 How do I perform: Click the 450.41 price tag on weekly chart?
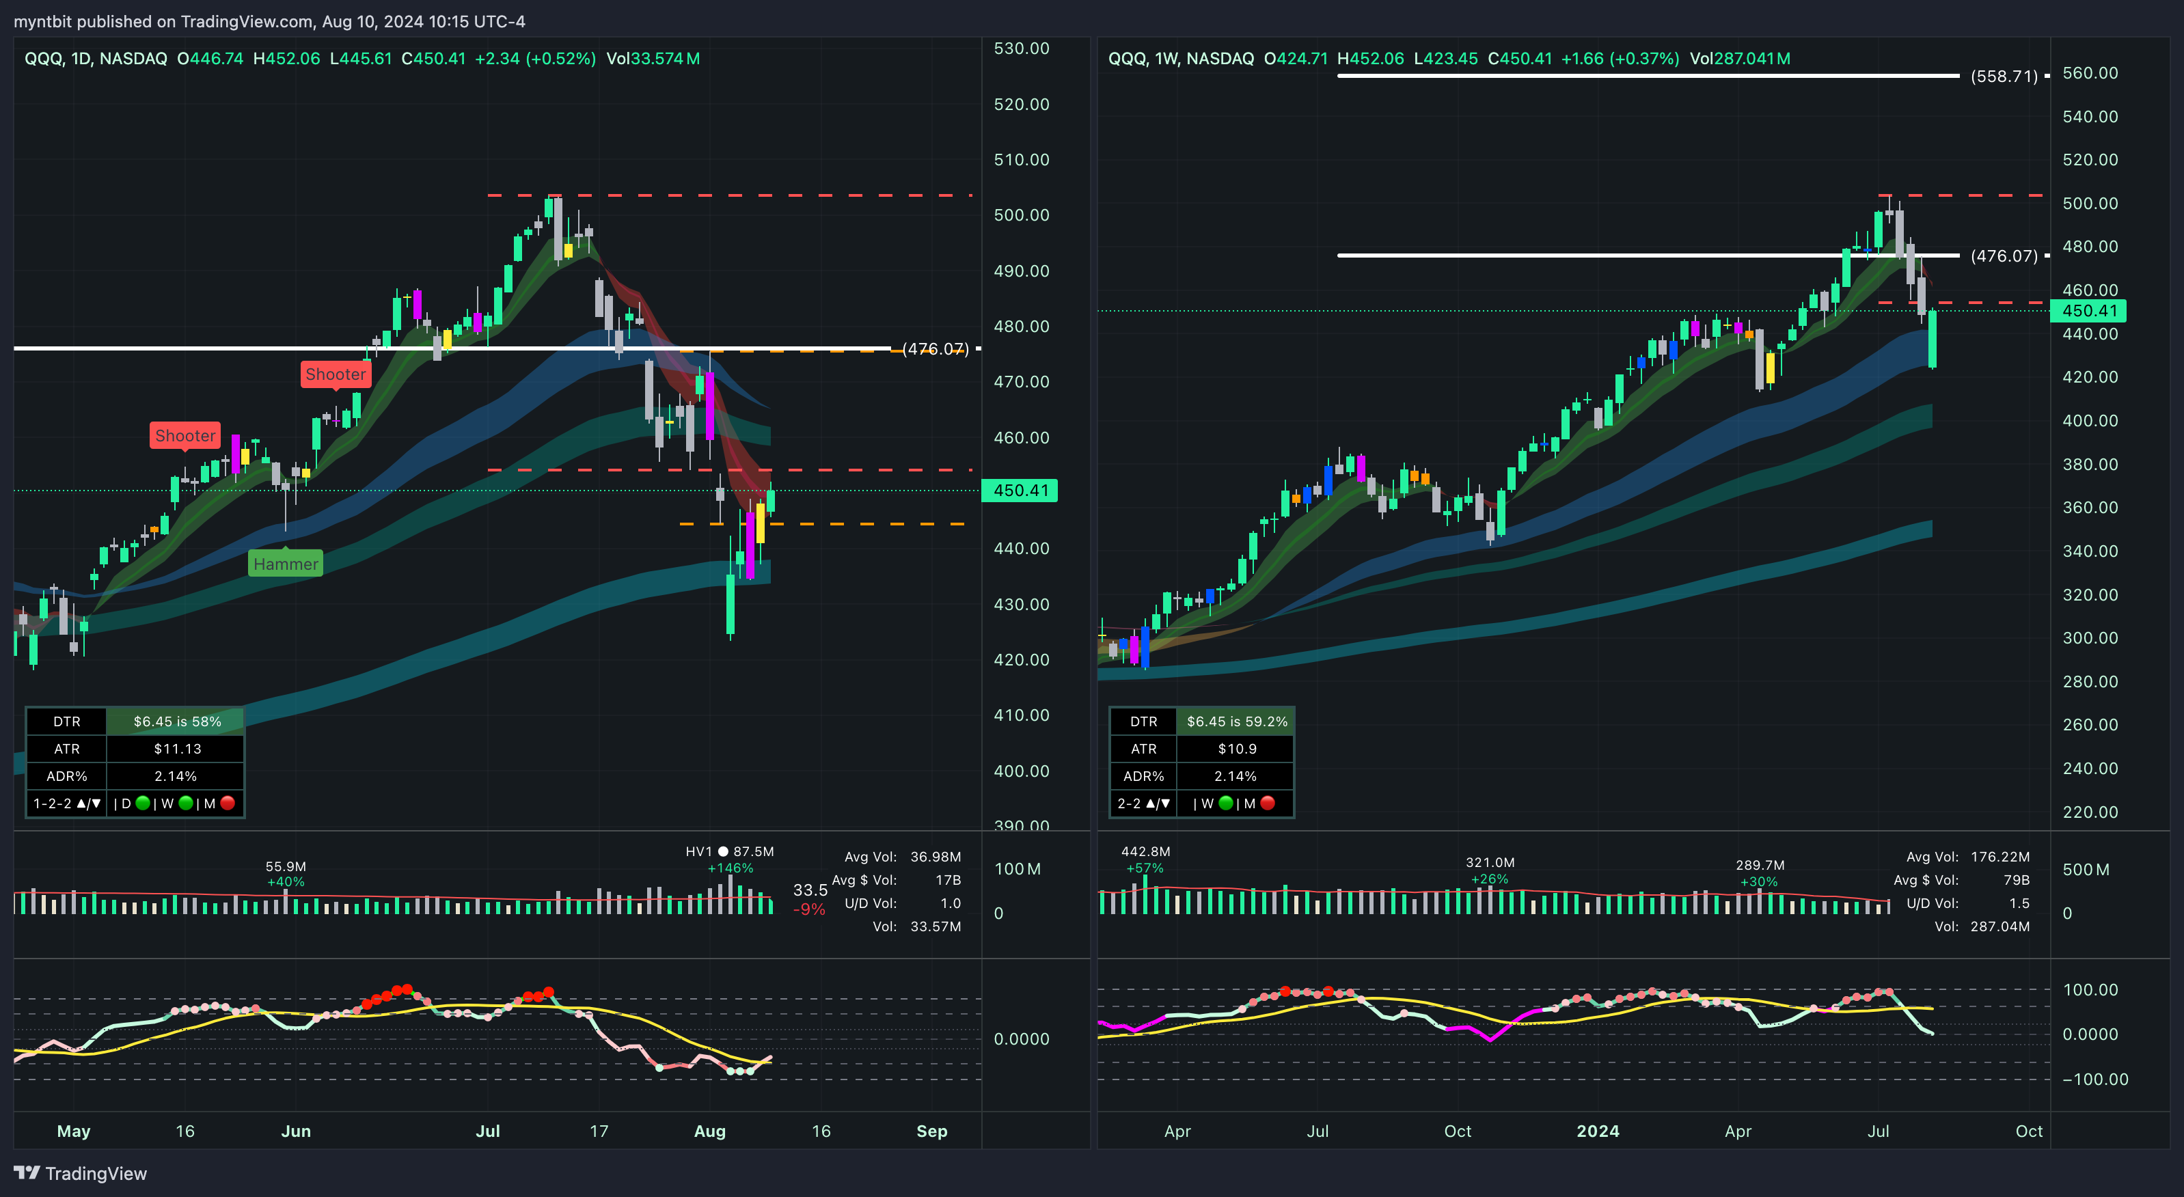pyautogui.click(x=2088, y=310)
